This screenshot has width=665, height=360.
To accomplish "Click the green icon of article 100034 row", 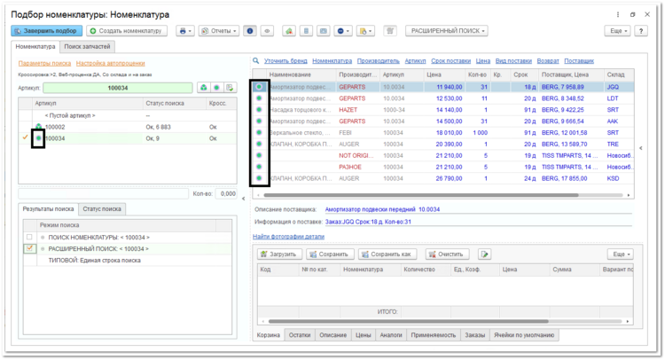I will [39, 138].
